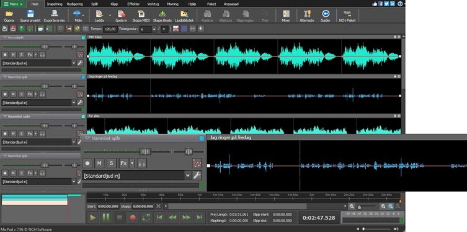
Task: Adjust the Huvudspår pan slider
Action: tap(74, 46)
